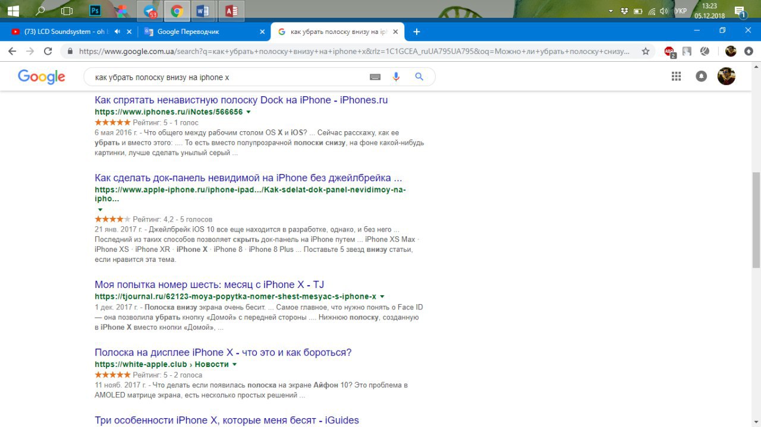Launch Figma from taskbar
761x427 pixels.
(121, 11)
